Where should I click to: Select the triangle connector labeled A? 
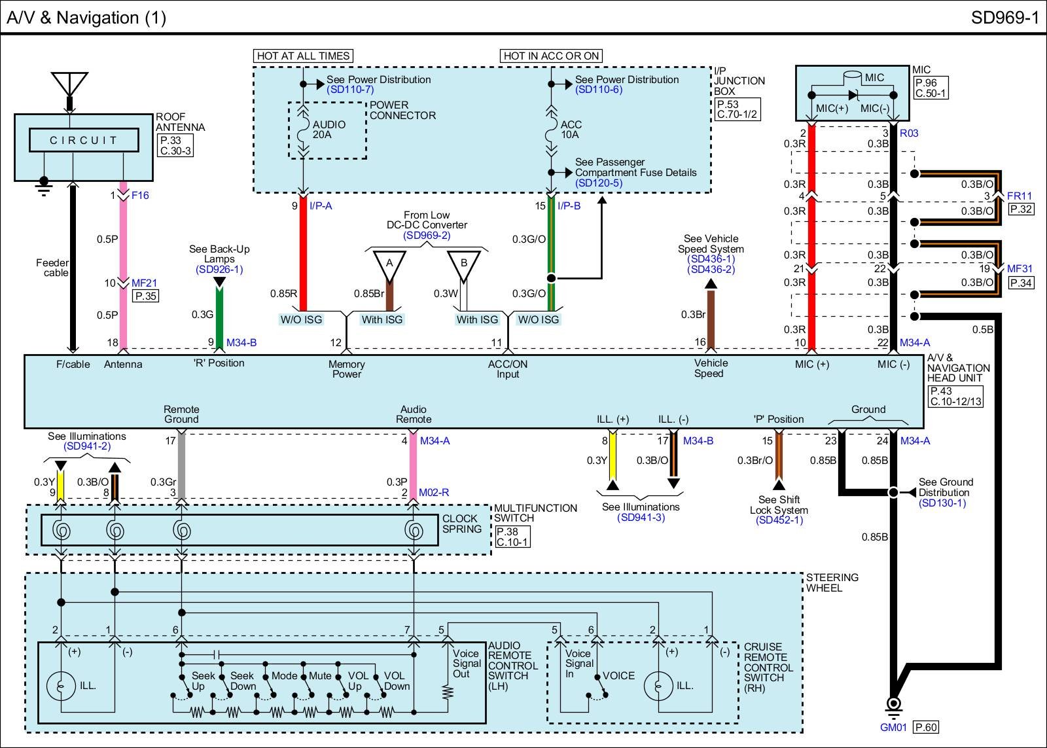(x=389, y=265)
